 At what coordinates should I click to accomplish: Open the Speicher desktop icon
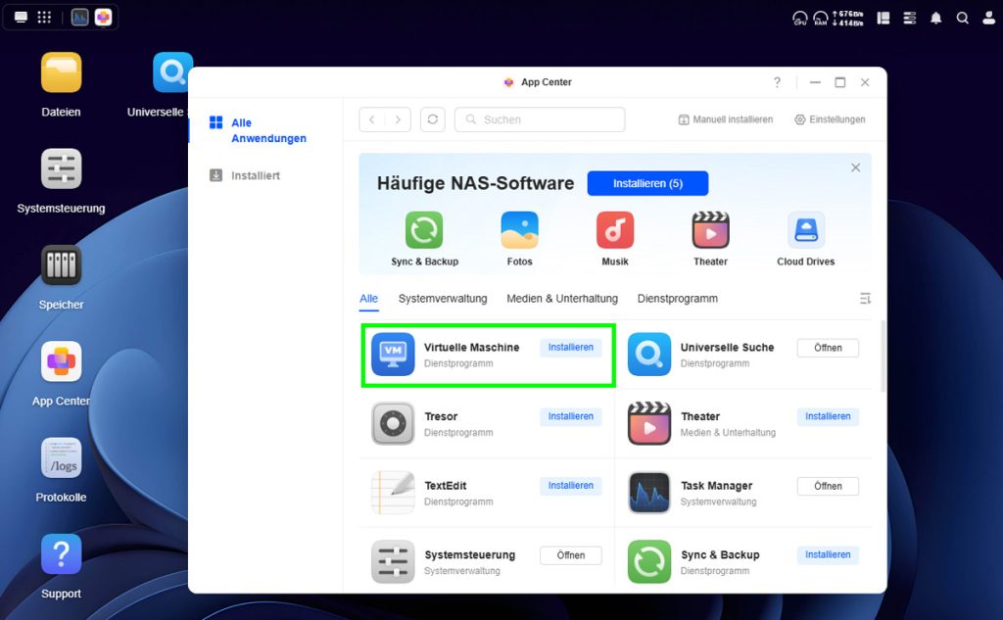(61, 265)
